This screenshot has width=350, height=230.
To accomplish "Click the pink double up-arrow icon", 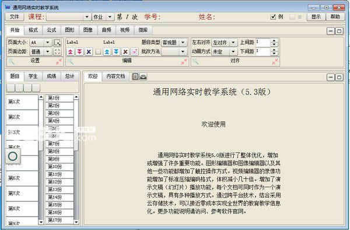I will pyautogui.click(x=71, y=52).
